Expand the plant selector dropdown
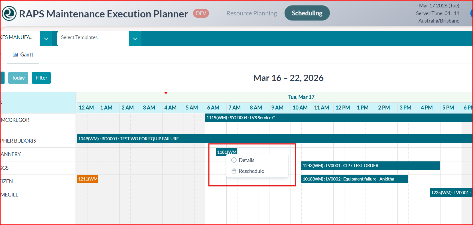Viewport: 473px width, 225px height. tap(46, 38)
